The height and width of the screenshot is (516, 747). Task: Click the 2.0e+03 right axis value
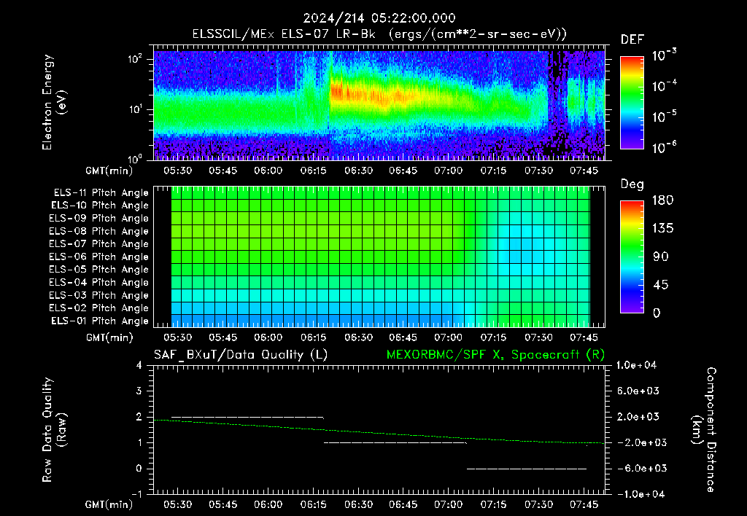click(x=638, y=416)
